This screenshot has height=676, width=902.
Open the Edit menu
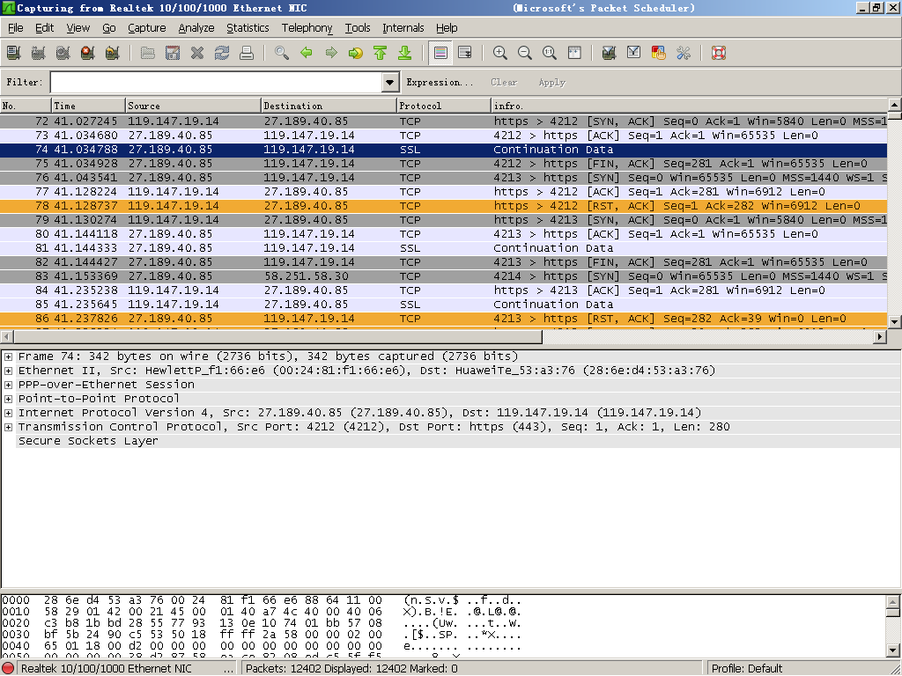(44, 27)
